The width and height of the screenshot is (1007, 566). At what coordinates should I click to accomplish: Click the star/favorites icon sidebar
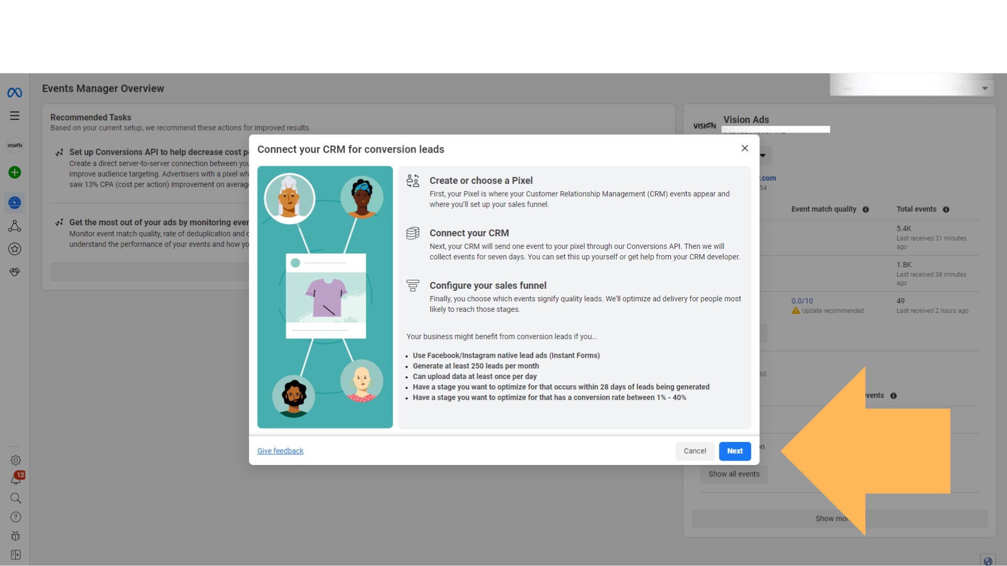point(15,249)
